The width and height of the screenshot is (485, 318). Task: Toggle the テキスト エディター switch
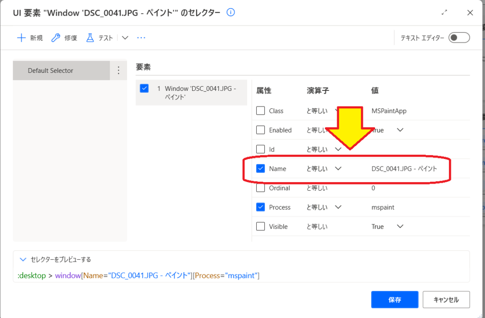click(459, 38)
